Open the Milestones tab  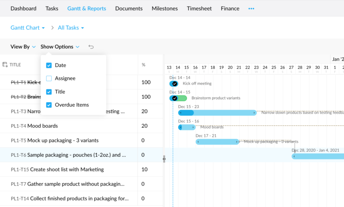[x=165, y=8]
